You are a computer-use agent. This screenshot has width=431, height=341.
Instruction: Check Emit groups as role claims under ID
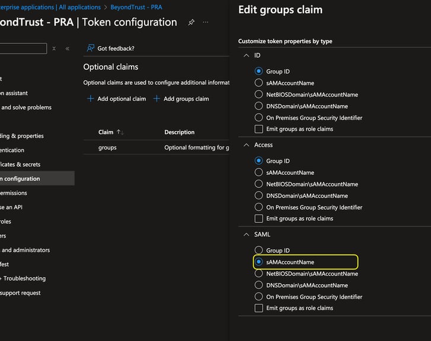[x=258, y=129]
